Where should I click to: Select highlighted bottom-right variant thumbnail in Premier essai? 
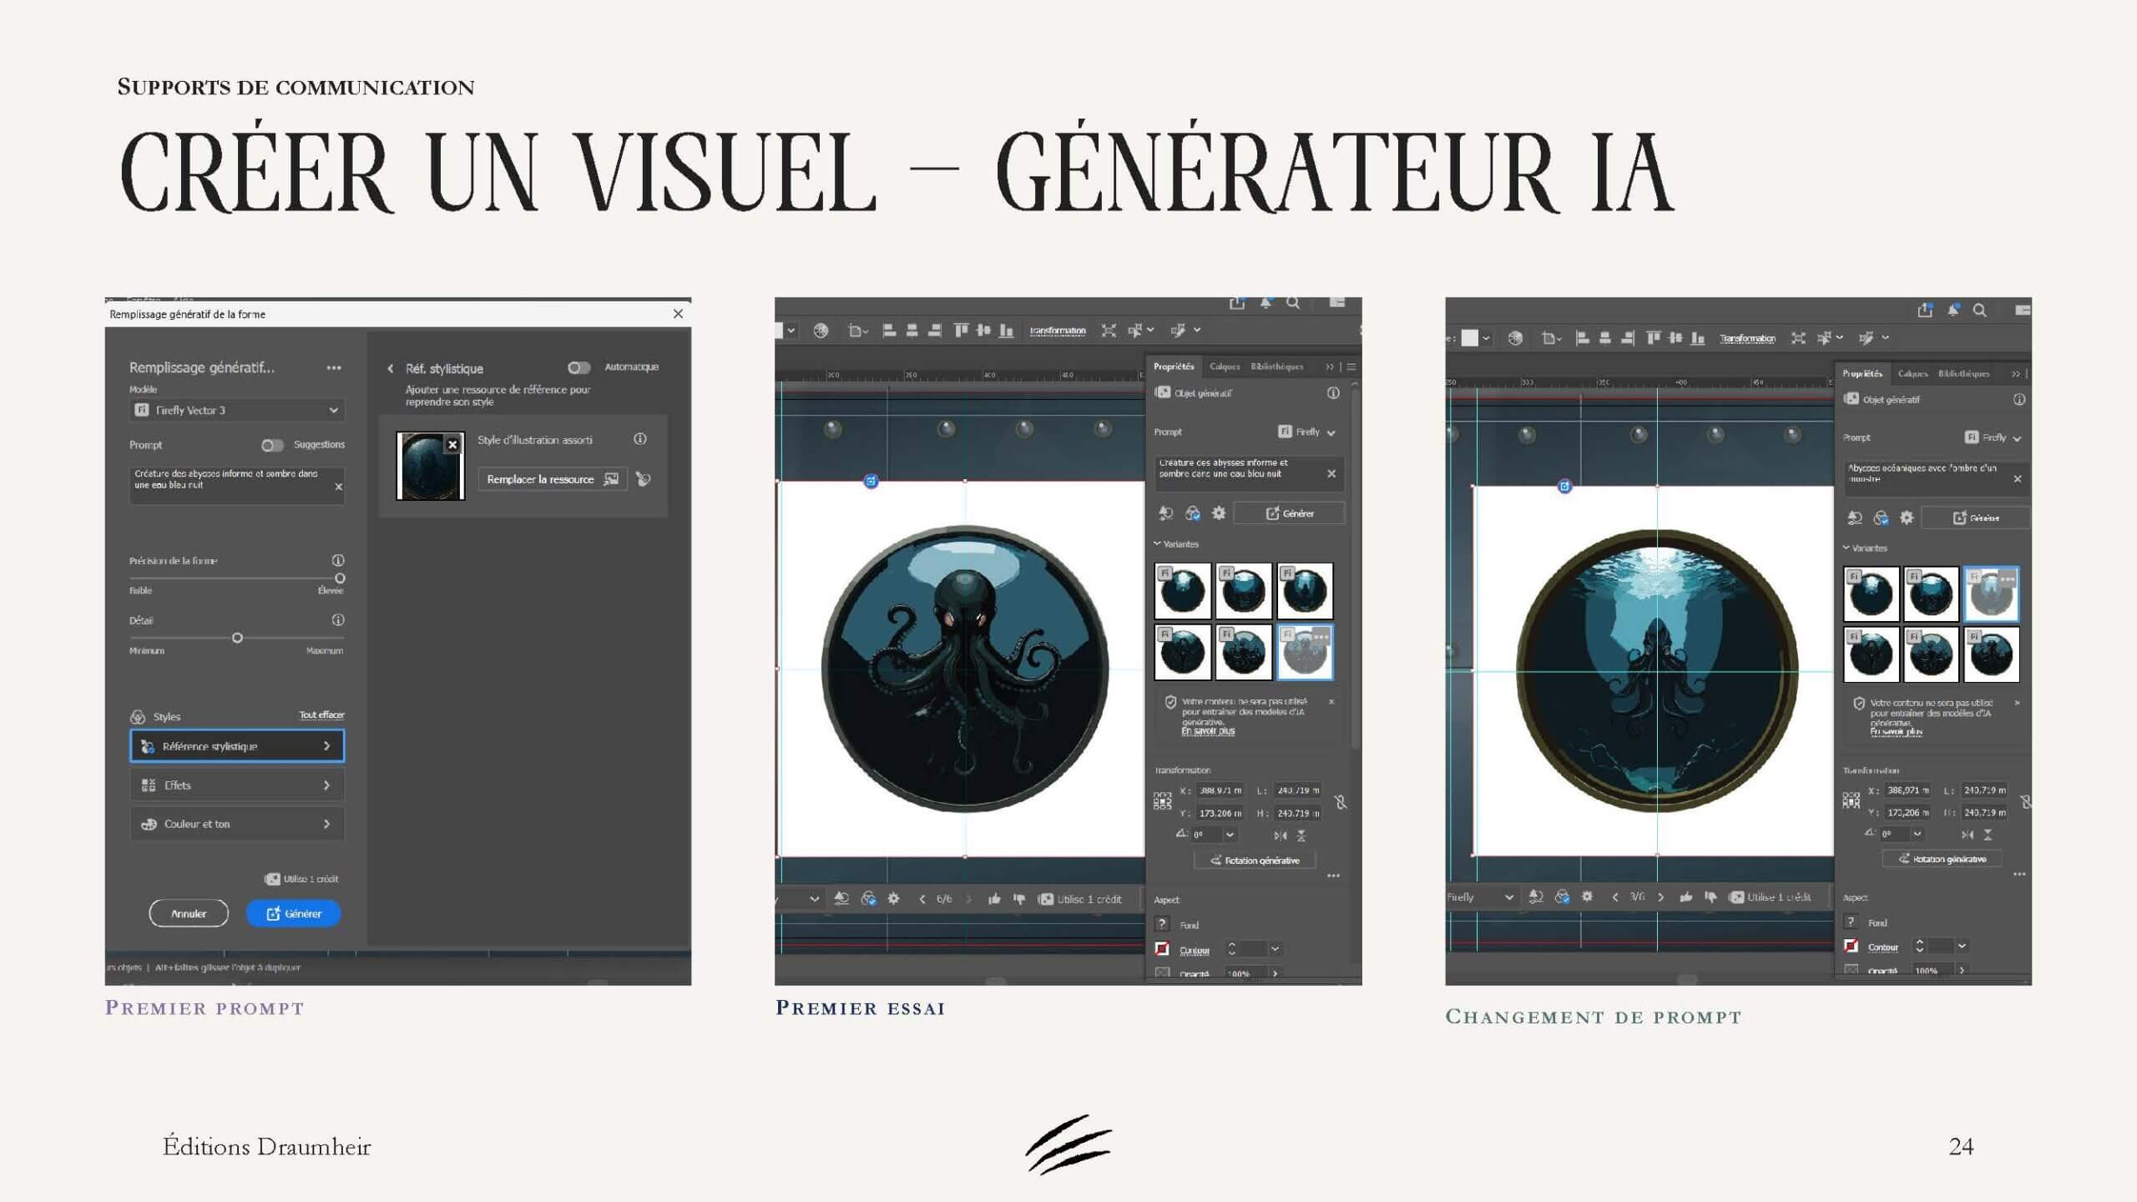pyautogui.click(x=1305, y=652)
